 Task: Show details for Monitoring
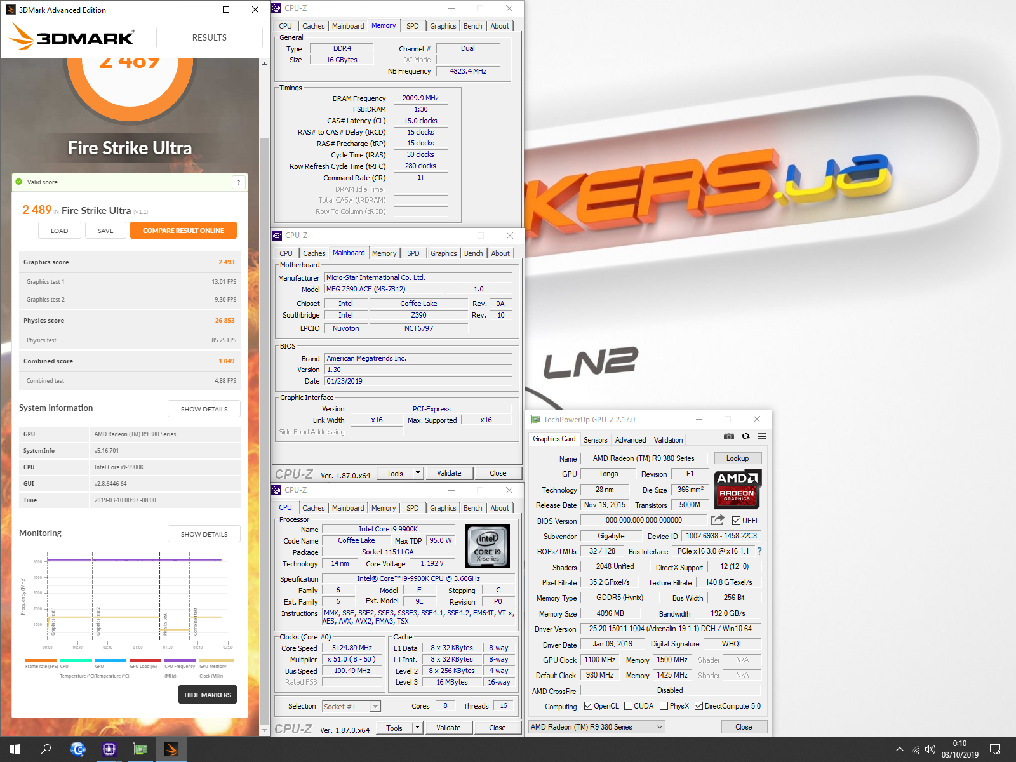(x=204, y=534)
